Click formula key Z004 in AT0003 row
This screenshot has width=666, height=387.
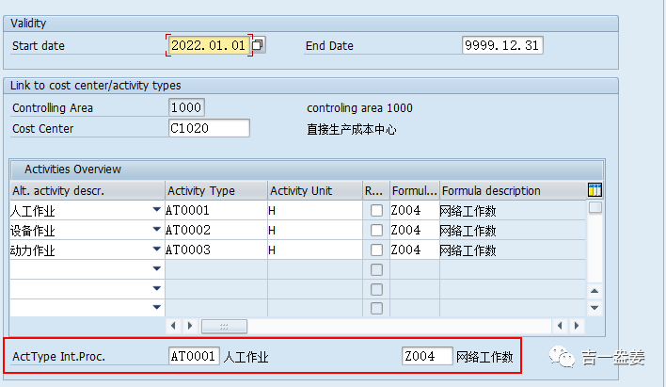point(415,250)
